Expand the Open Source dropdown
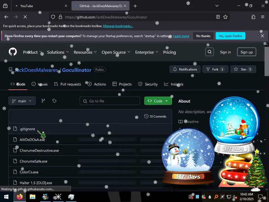The image size is (269, 202). click(x=116, y=52)
